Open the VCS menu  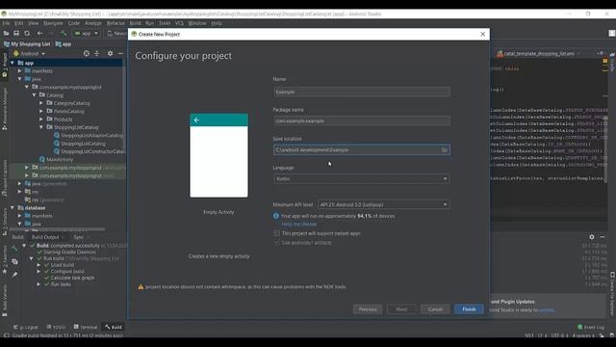[x=179, y=23]
